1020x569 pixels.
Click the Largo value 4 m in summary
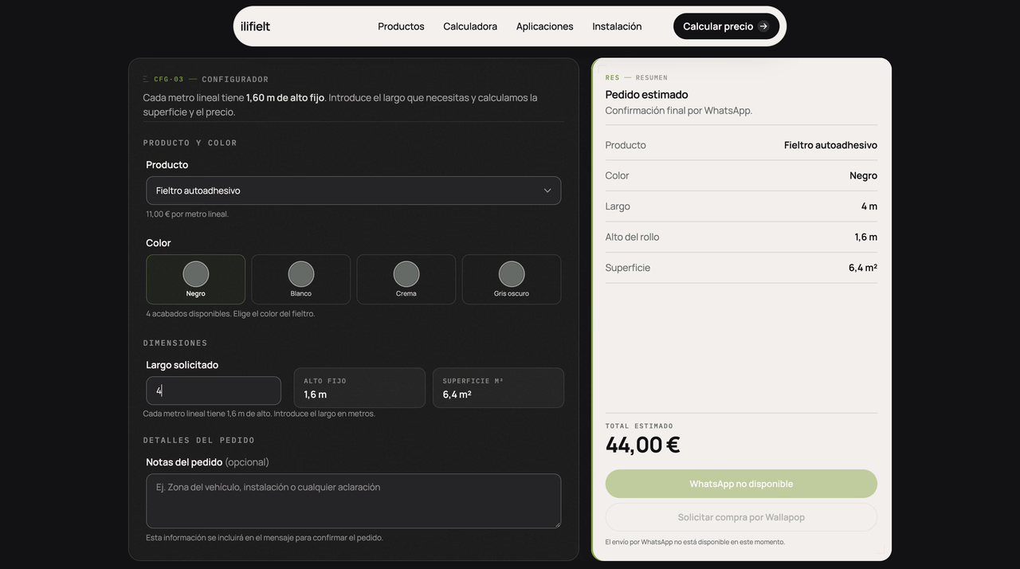(x=869, y=206)
